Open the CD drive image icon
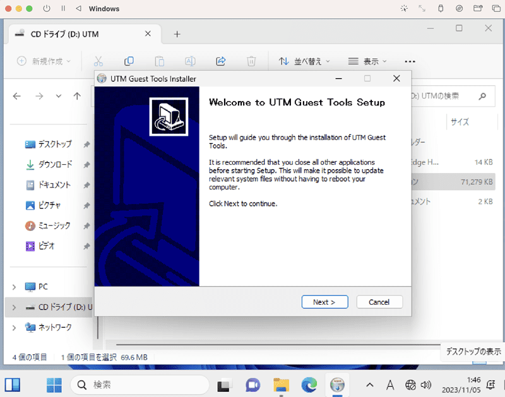505x397 pixels. [x=460, y=8]
